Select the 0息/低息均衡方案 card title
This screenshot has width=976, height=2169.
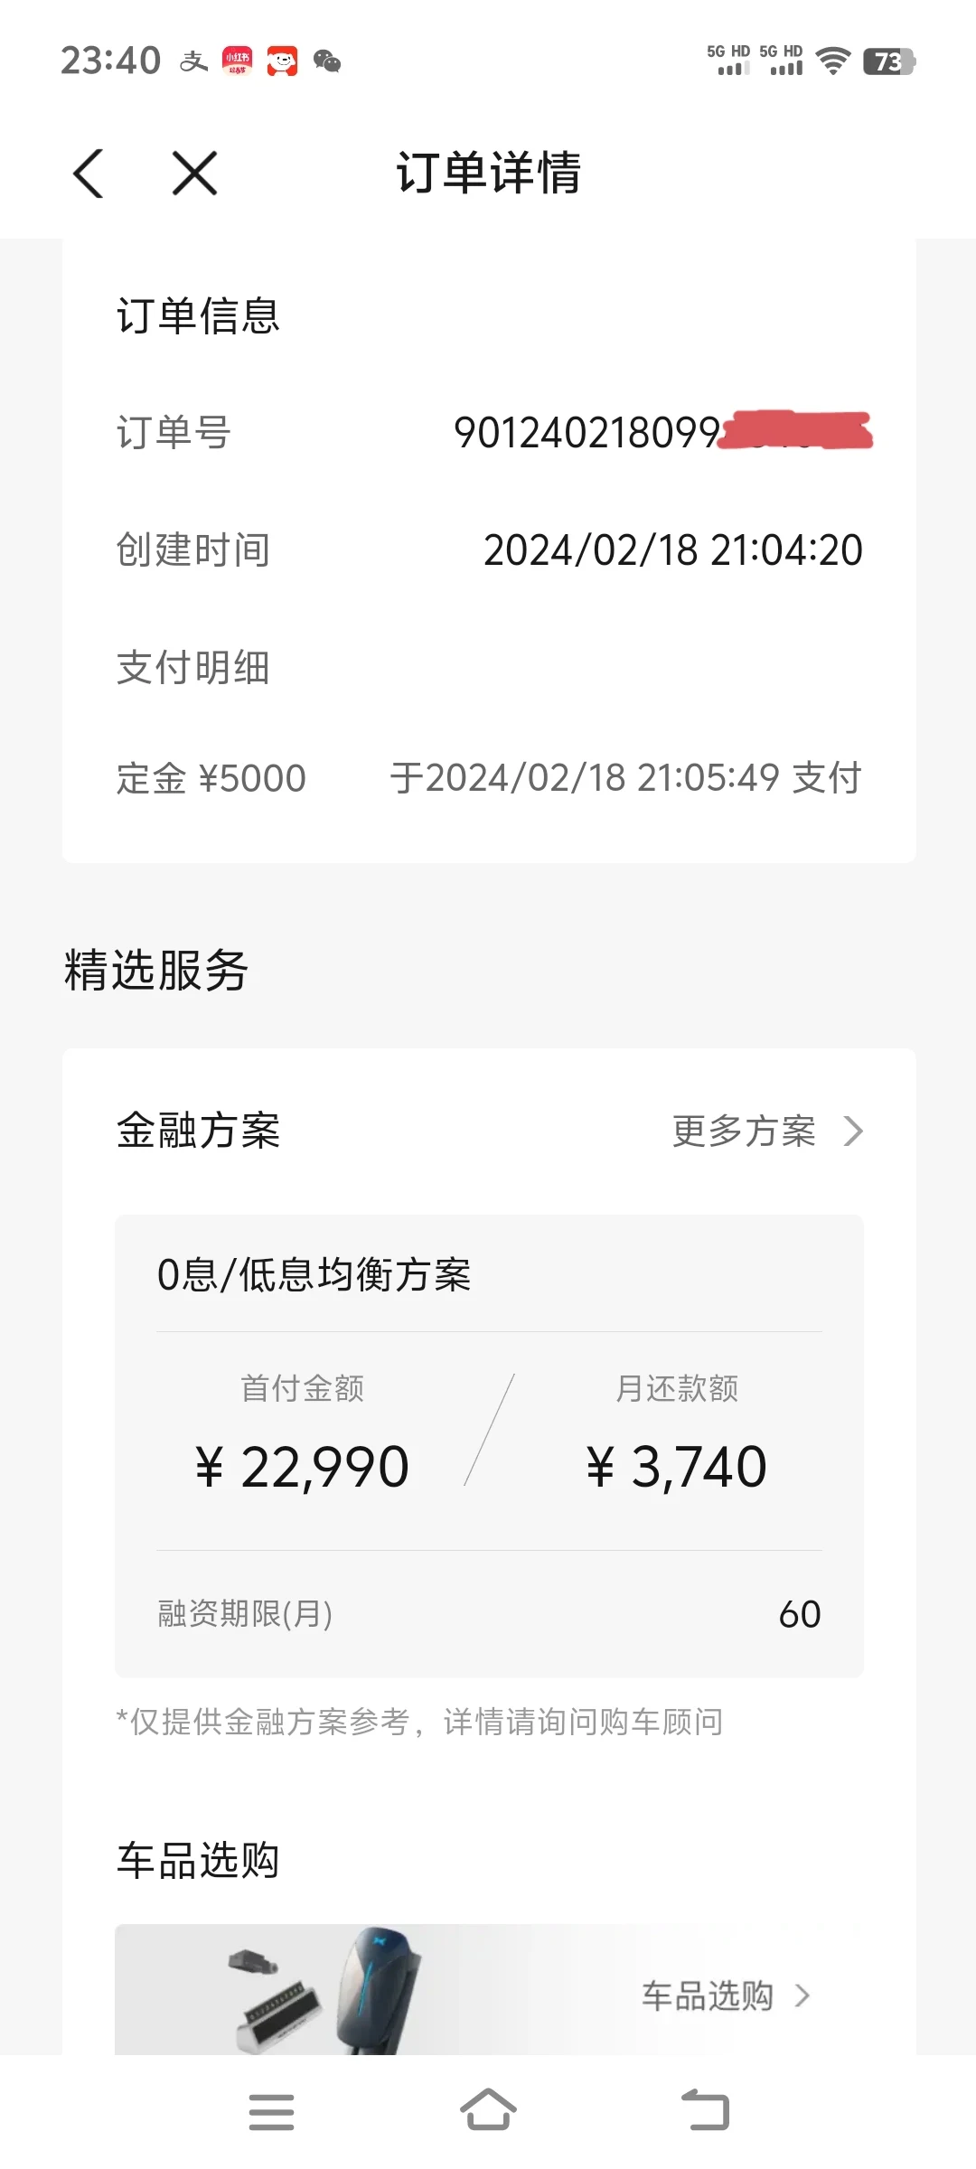click(314, 1274)
